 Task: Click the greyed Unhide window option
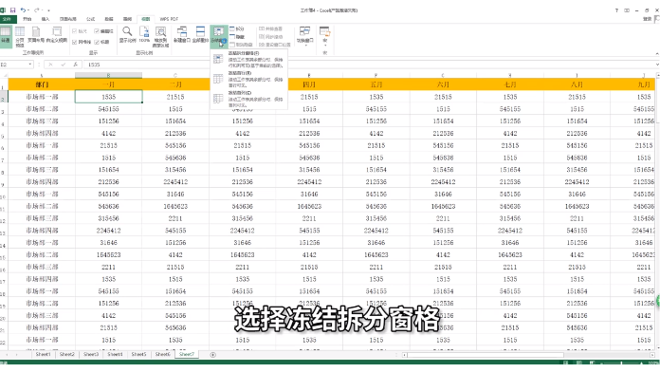(x=242, y=45)
